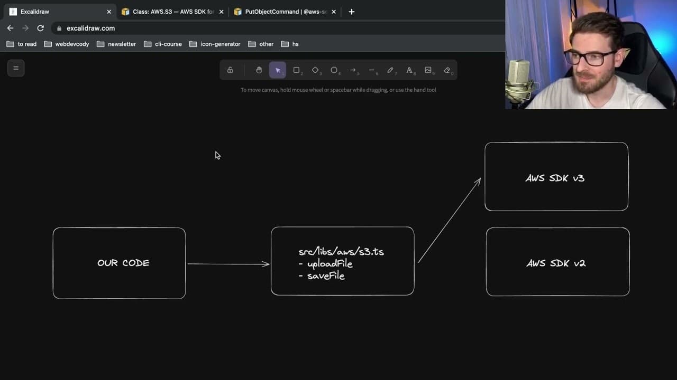
Task: Switch to the Class: AWS.S3 tab
Action: pyautogui.click(x=172, y=12)
